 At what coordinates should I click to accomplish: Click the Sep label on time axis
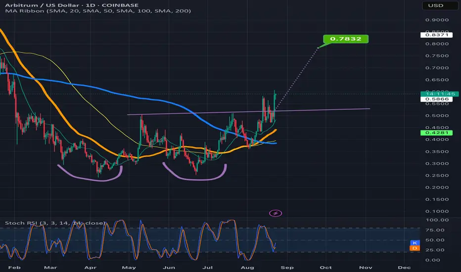[287, 268]
